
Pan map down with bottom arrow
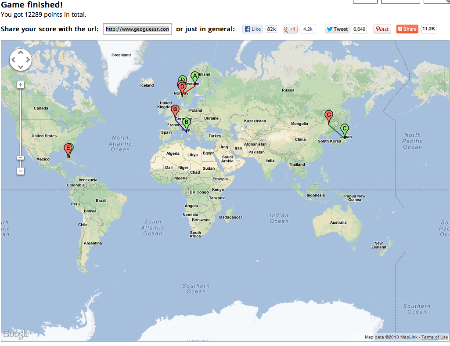tap(21, 67)
